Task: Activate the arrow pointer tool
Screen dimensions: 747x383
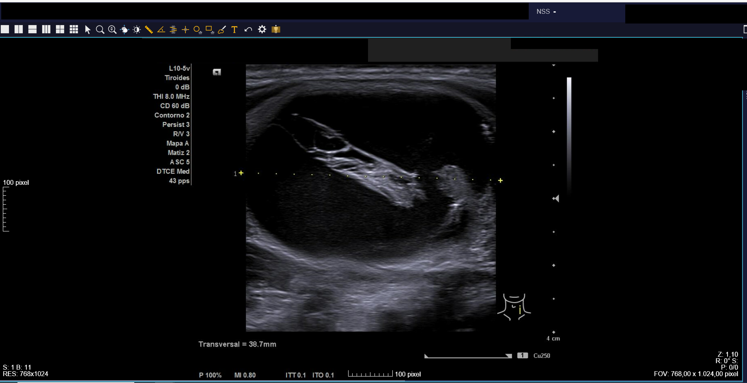Action: tap(87, 30)
